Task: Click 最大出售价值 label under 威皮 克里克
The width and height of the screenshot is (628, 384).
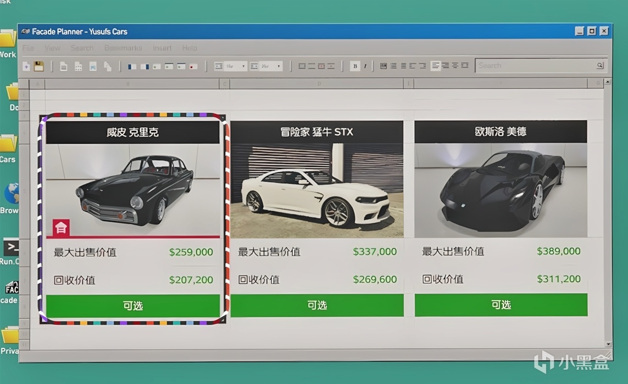Action: click(x=85, y=252)
